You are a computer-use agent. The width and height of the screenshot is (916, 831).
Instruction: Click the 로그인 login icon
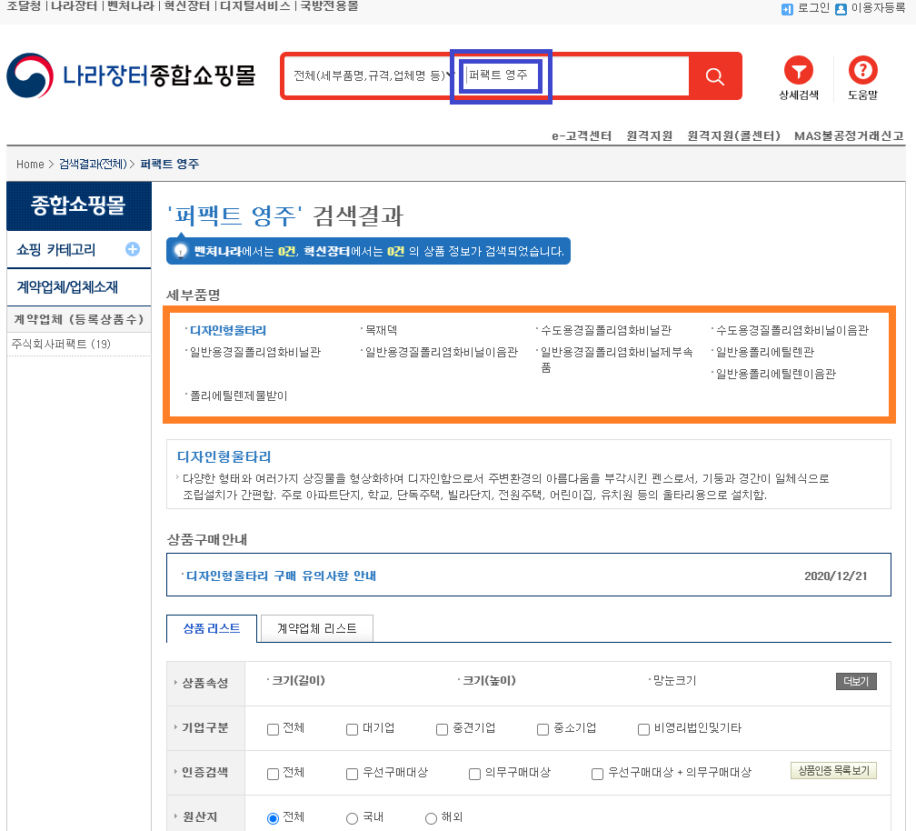point(787,9)
